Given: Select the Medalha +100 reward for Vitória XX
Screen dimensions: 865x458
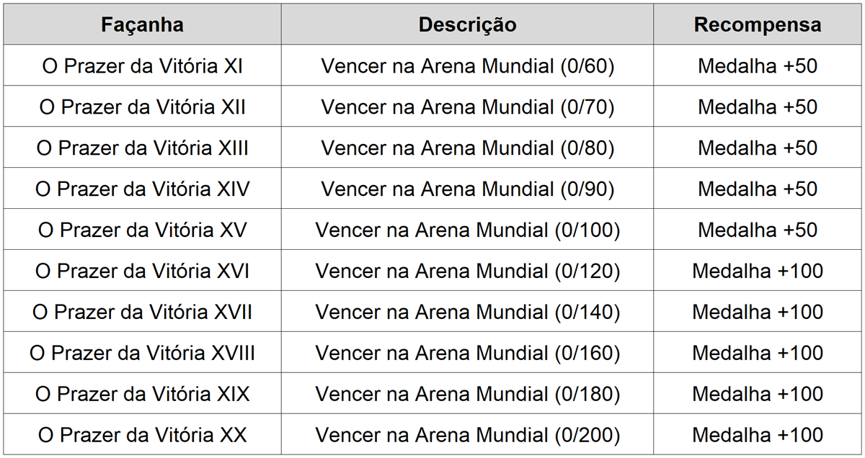Looking at the screenshot, I should pyautogui.click(x=757, y=436).
